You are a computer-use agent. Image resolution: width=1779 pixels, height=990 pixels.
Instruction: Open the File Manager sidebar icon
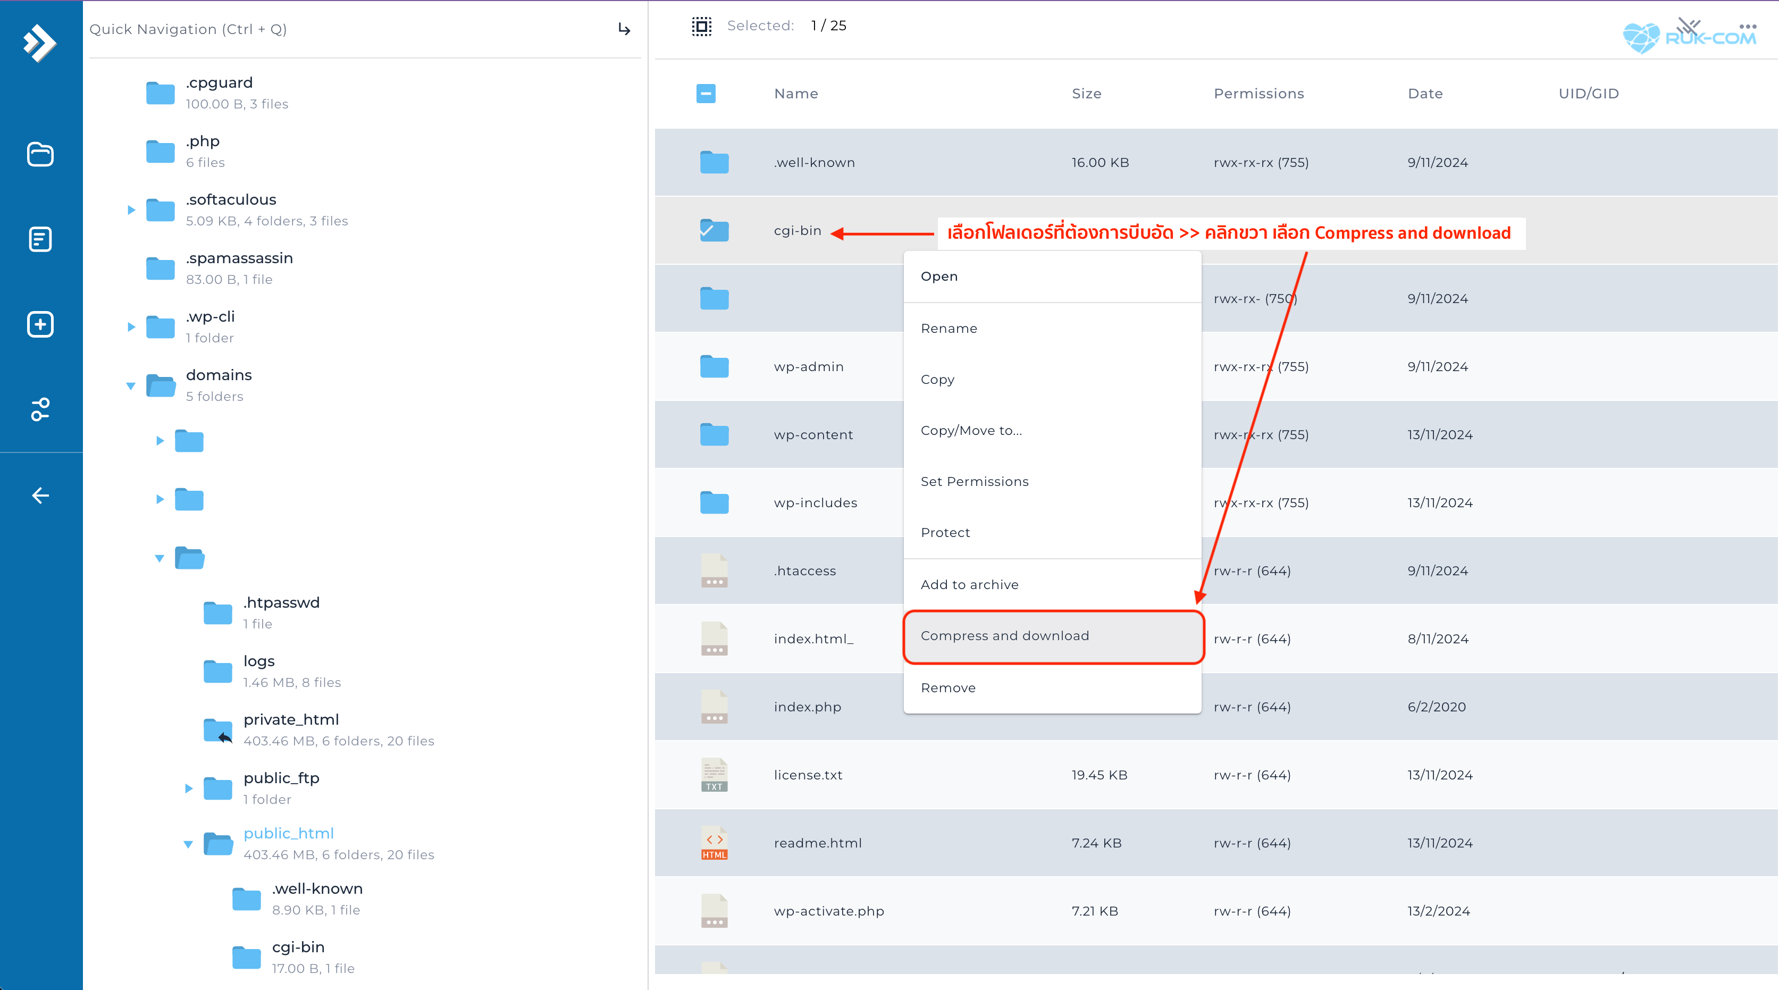click(40, 154)
